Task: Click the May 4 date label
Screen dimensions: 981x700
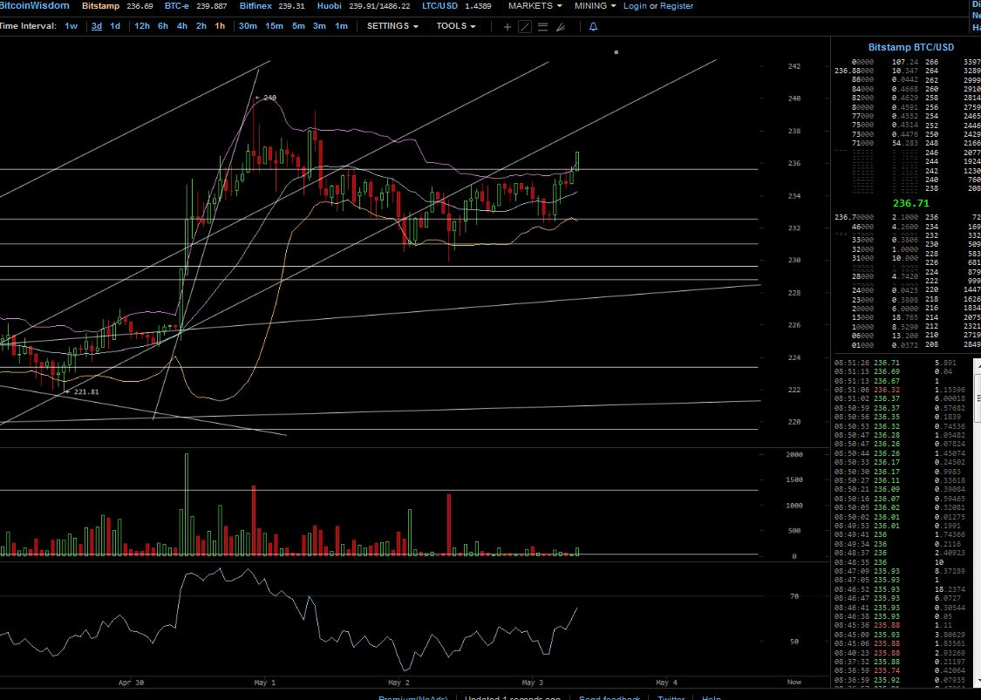Action: 666,683
